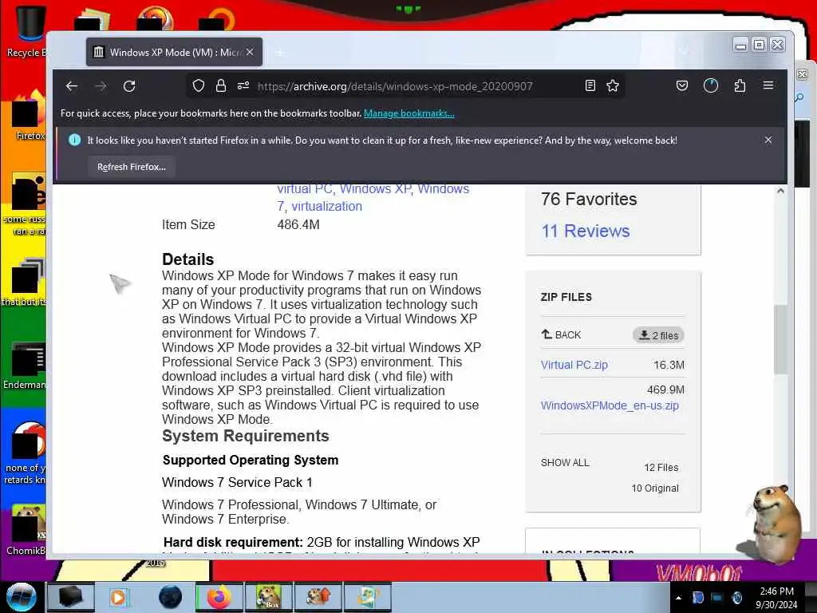Open site permissions icon in address bar
The image size is (817, 613).
point(243,86)
